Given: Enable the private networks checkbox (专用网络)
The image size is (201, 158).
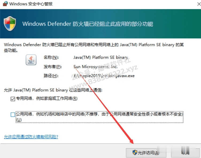Looking at the screenshot, I should coord(13,99).
